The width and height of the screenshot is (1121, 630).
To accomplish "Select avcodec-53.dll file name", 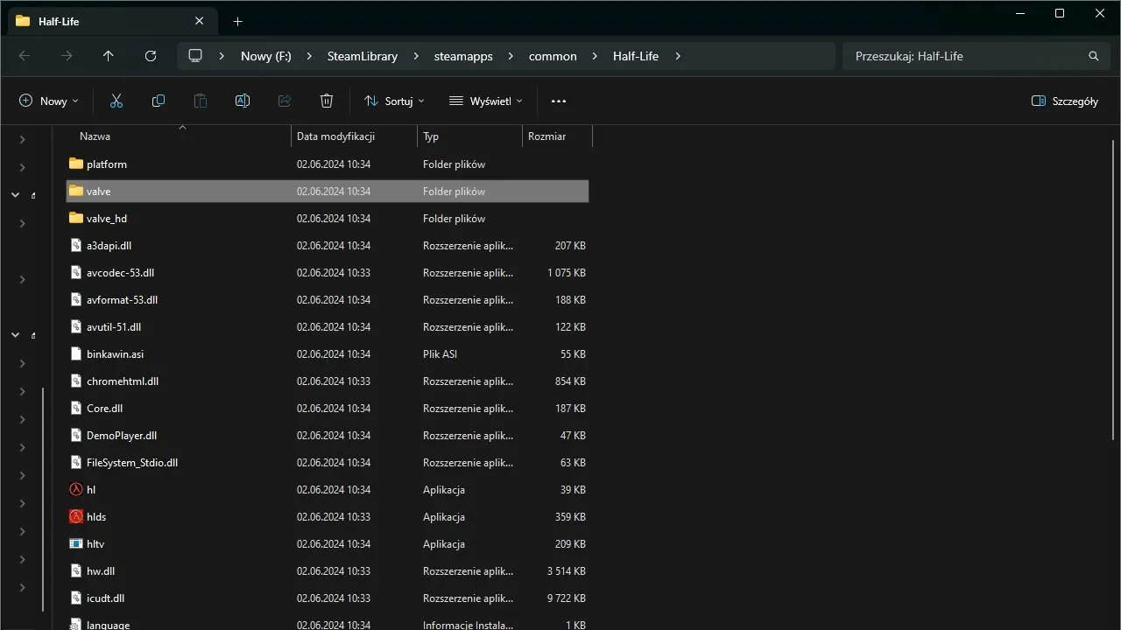I will pyautogui.click(x=121, y=273).
